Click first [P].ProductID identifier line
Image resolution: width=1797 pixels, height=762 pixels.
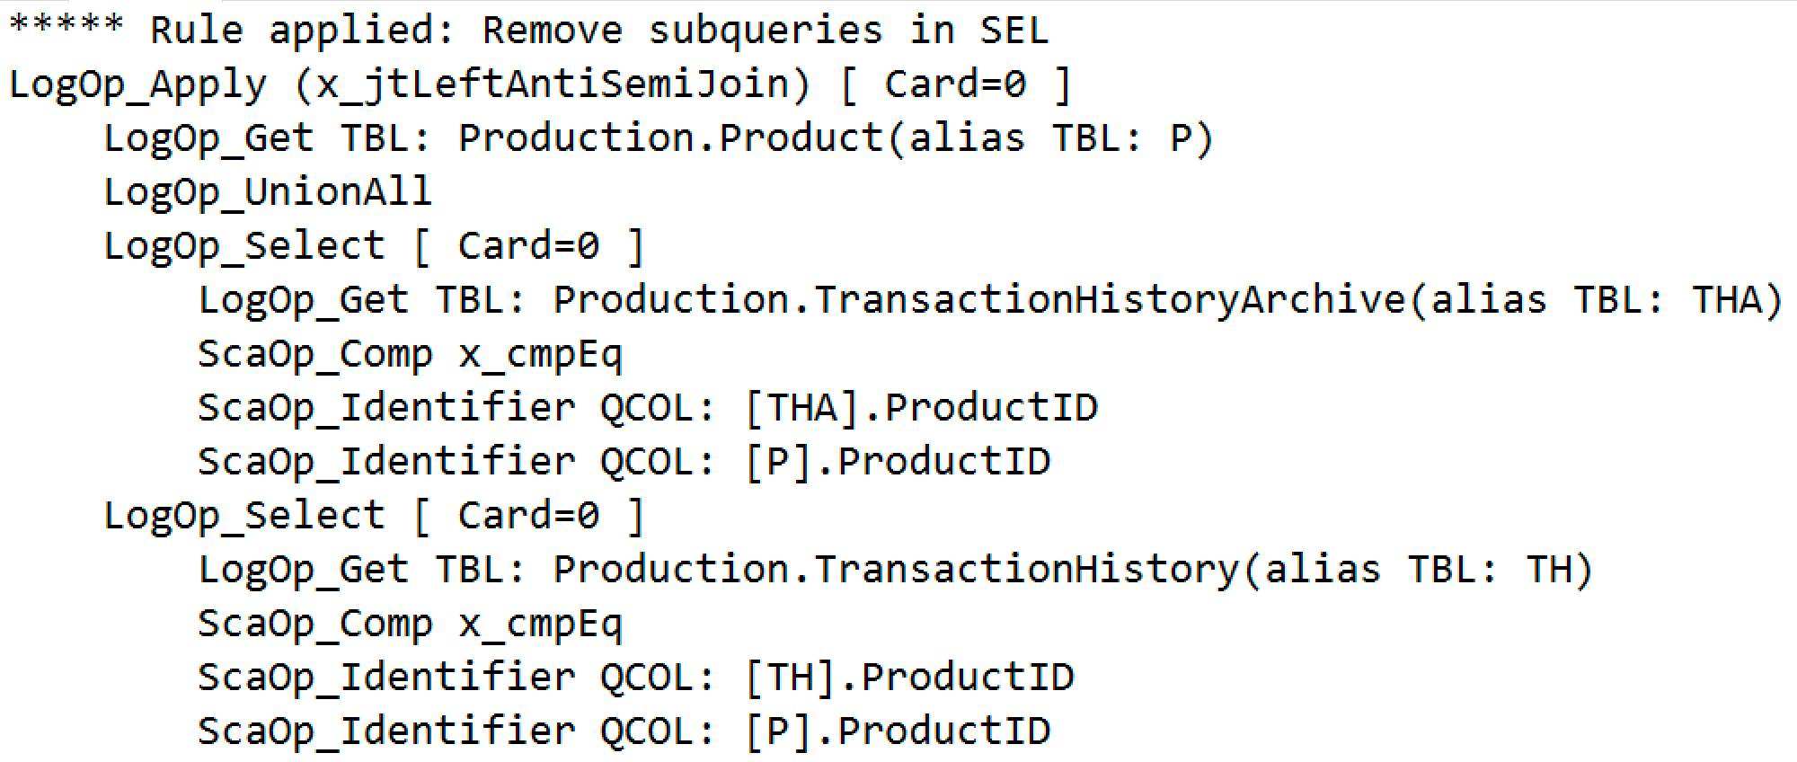pyautogui.click(x=624, y=462)
